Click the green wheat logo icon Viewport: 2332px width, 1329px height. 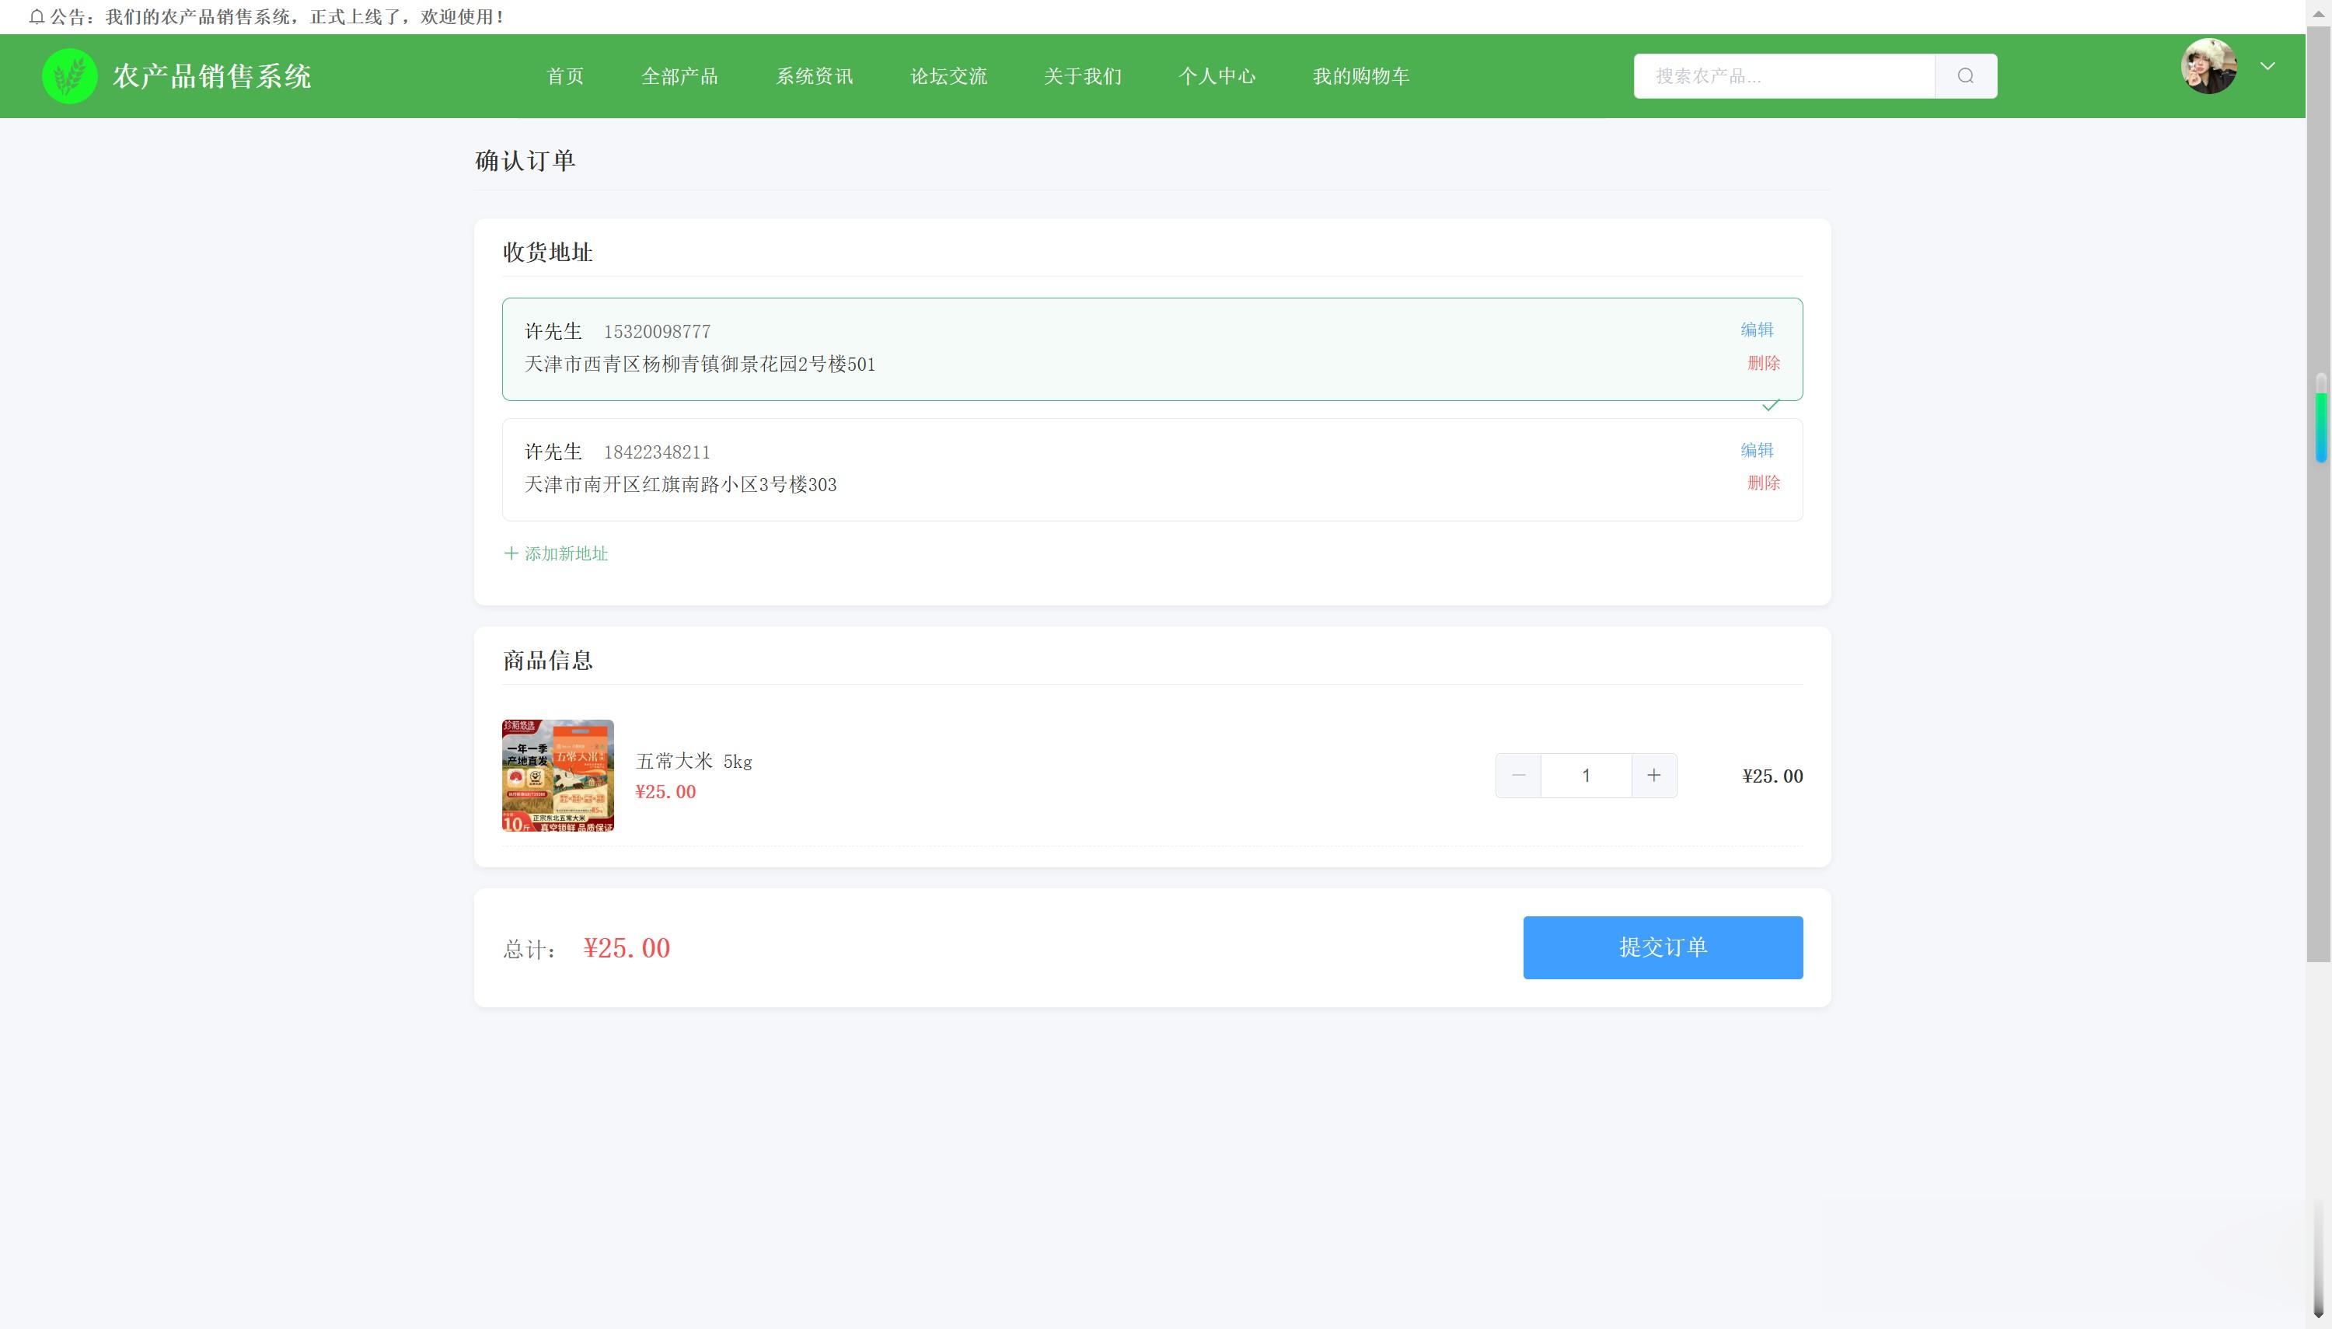pos(69,75)
